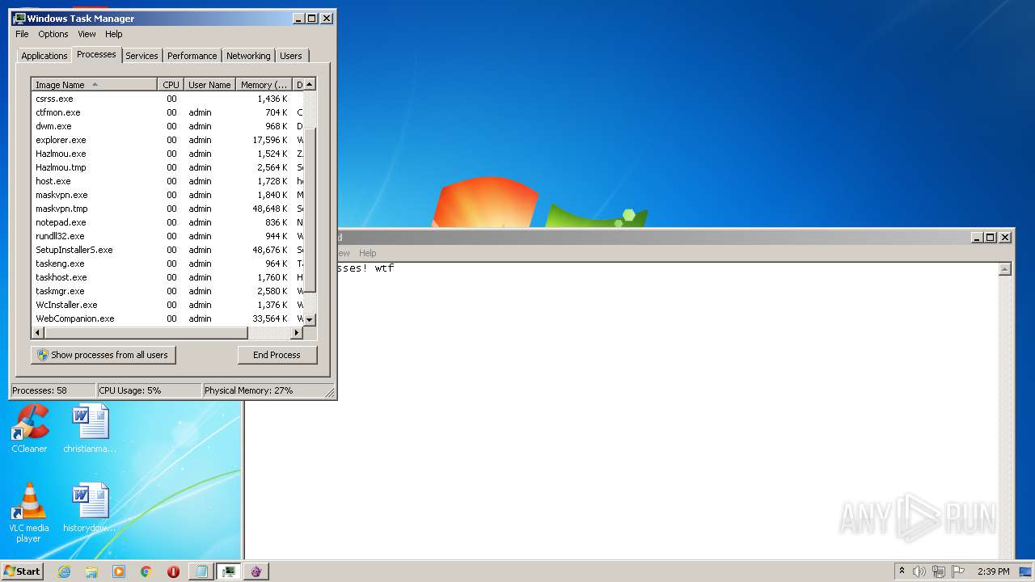Sort processes by User Name column
The height and width of the screenshot is (582, 1035).
209,85
